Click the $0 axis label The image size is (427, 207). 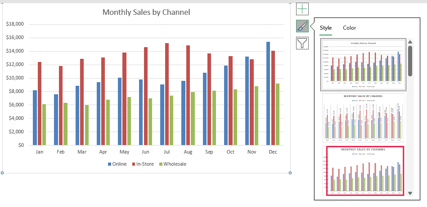click(21, 145)
